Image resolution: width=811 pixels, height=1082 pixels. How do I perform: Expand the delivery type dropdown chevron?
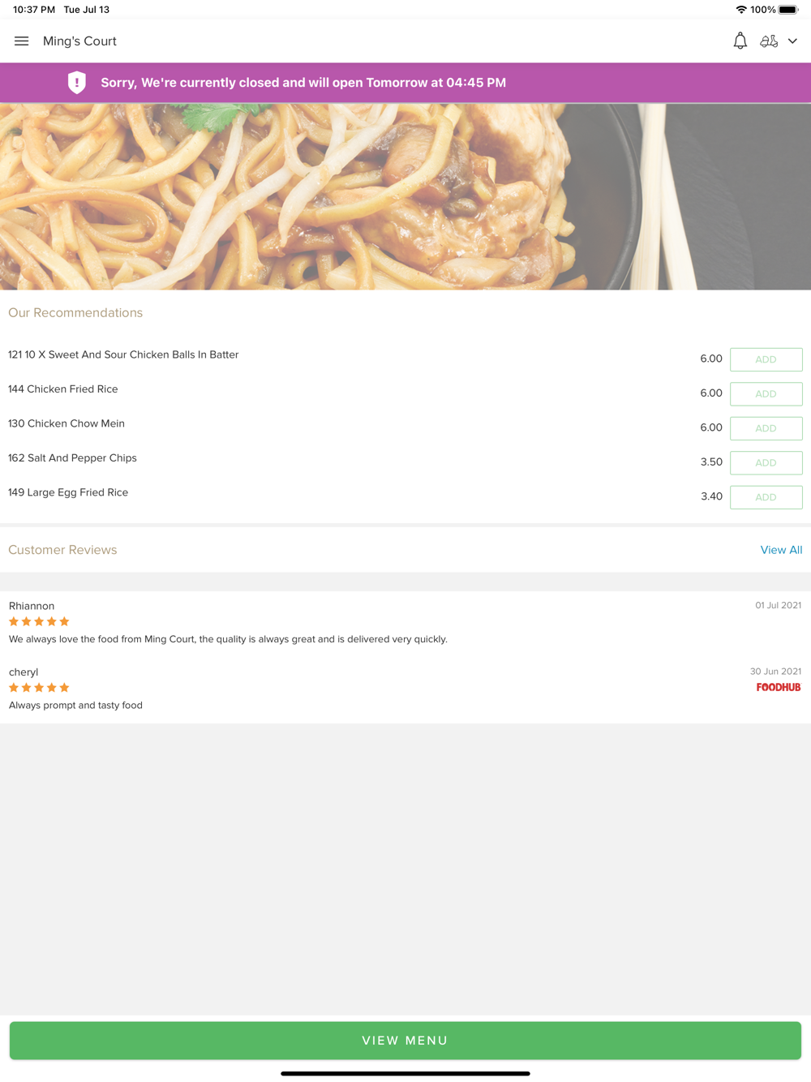(792, 41)
